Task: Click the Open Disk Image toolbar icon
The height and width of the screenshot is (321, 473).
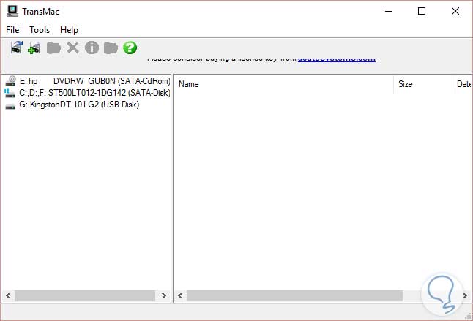Action: (x=17, y=48)
